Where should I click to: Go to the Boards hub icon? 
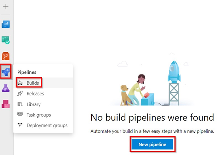pyautogui.click(x=6, y=40)
